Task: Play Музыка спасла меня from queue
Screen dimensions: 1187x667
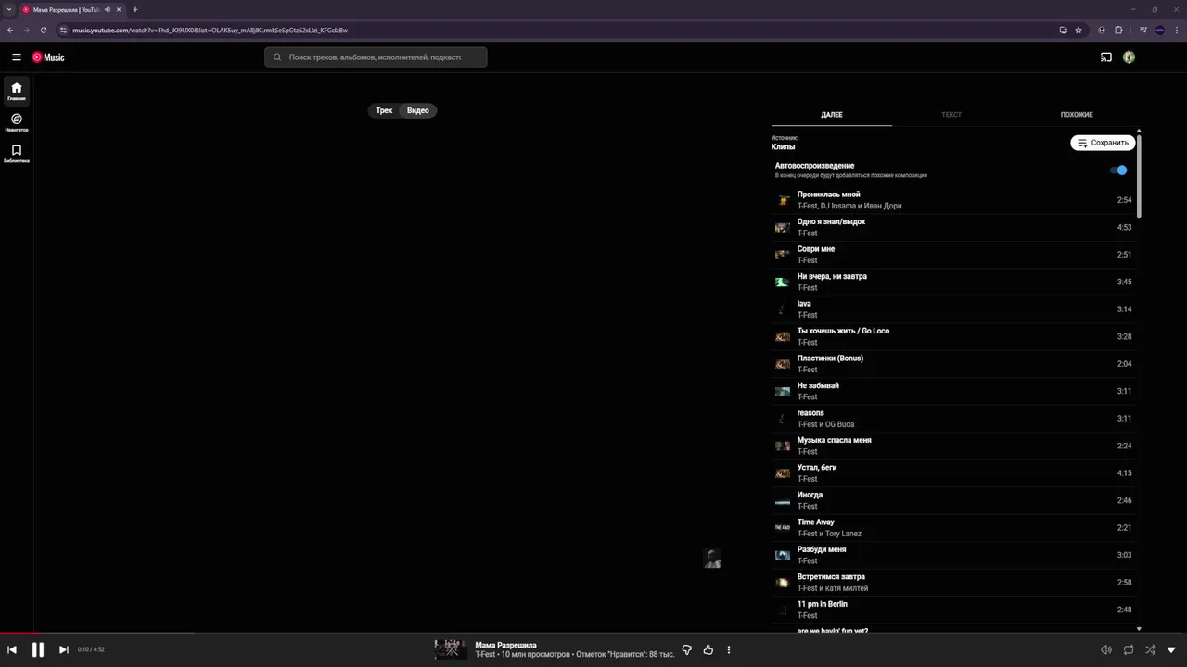Action: point(953,446)
